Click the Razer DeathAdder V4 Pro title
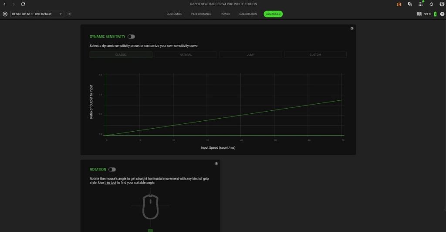Viewport: 446px width, 232px height. (x=223, y=4)
